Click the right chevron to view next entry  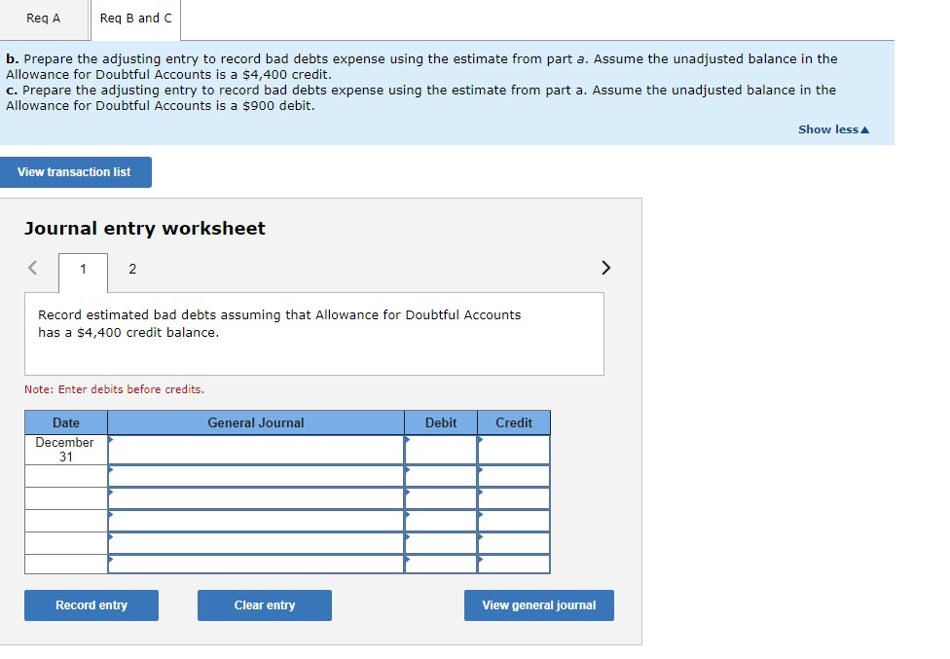coord(605,267)
